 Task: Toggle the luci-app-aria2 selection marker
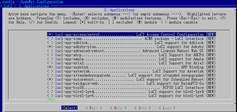50,63
